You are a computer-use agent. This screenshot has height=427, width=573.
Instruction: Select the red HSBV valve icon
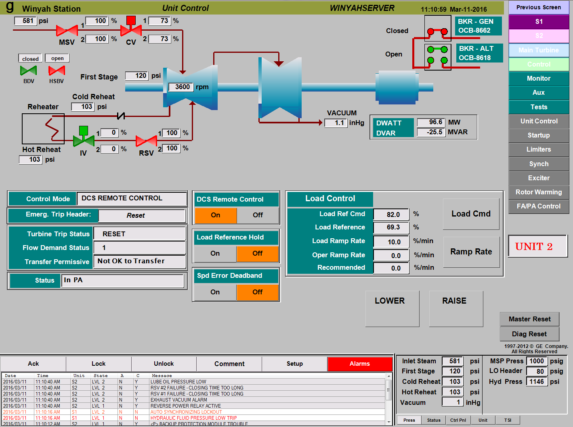coord(57,71)
